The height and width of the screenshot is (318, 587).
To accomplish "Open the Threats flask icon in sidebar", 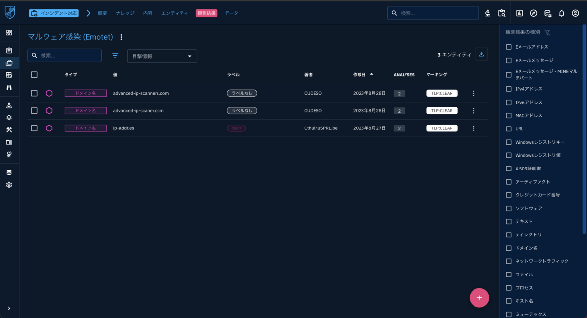I will [9, 106].
